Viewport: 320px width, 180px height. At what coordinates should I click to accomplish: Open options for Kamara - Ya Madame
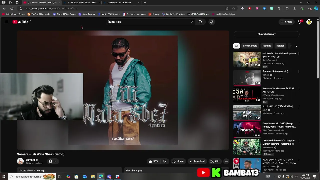coord(299,89)
